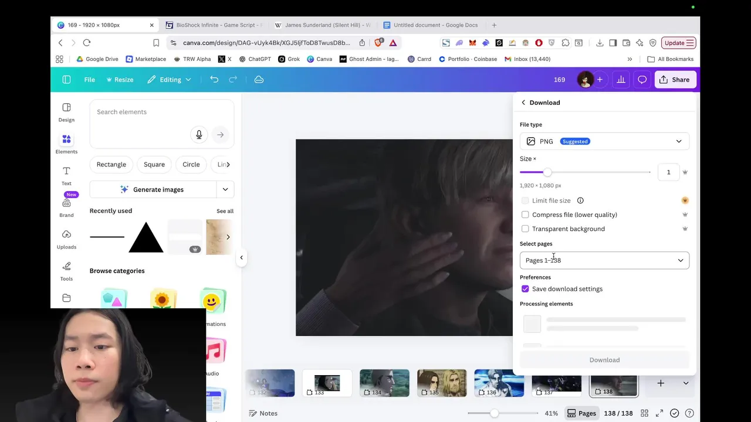Click the Square suggestion chip
The width and height of the screenshot is (751, 422).
pos(154,165)
